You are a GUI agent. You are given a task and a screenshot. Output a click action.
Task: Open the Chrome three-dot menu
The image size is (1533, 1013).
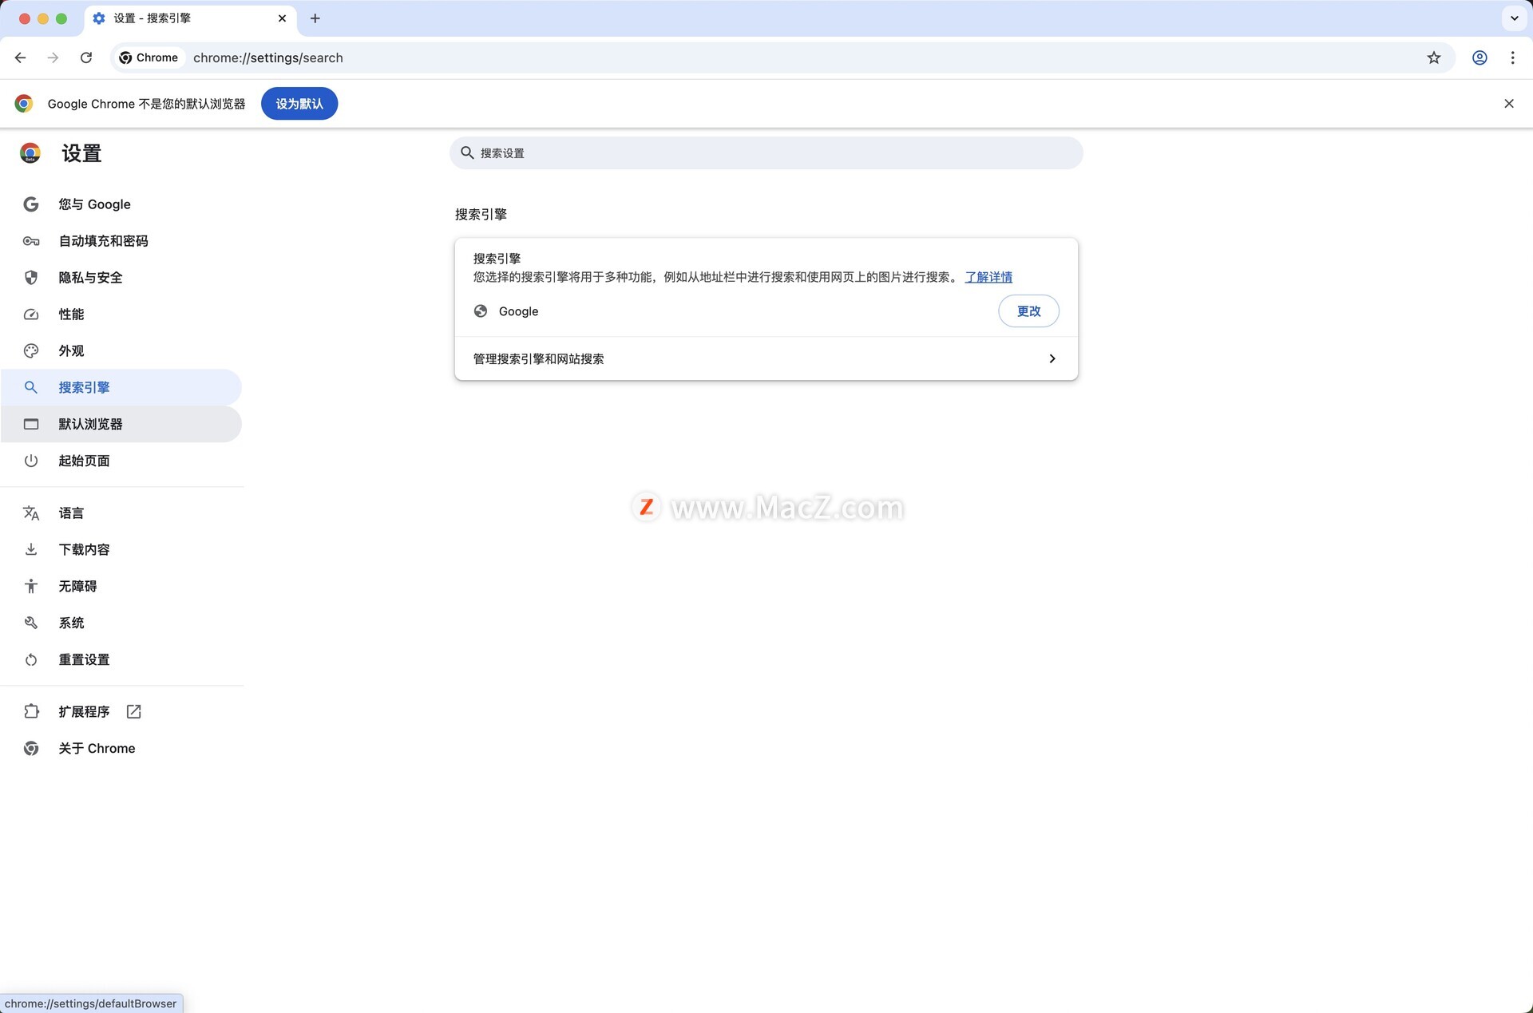[x=1512, y=57]
